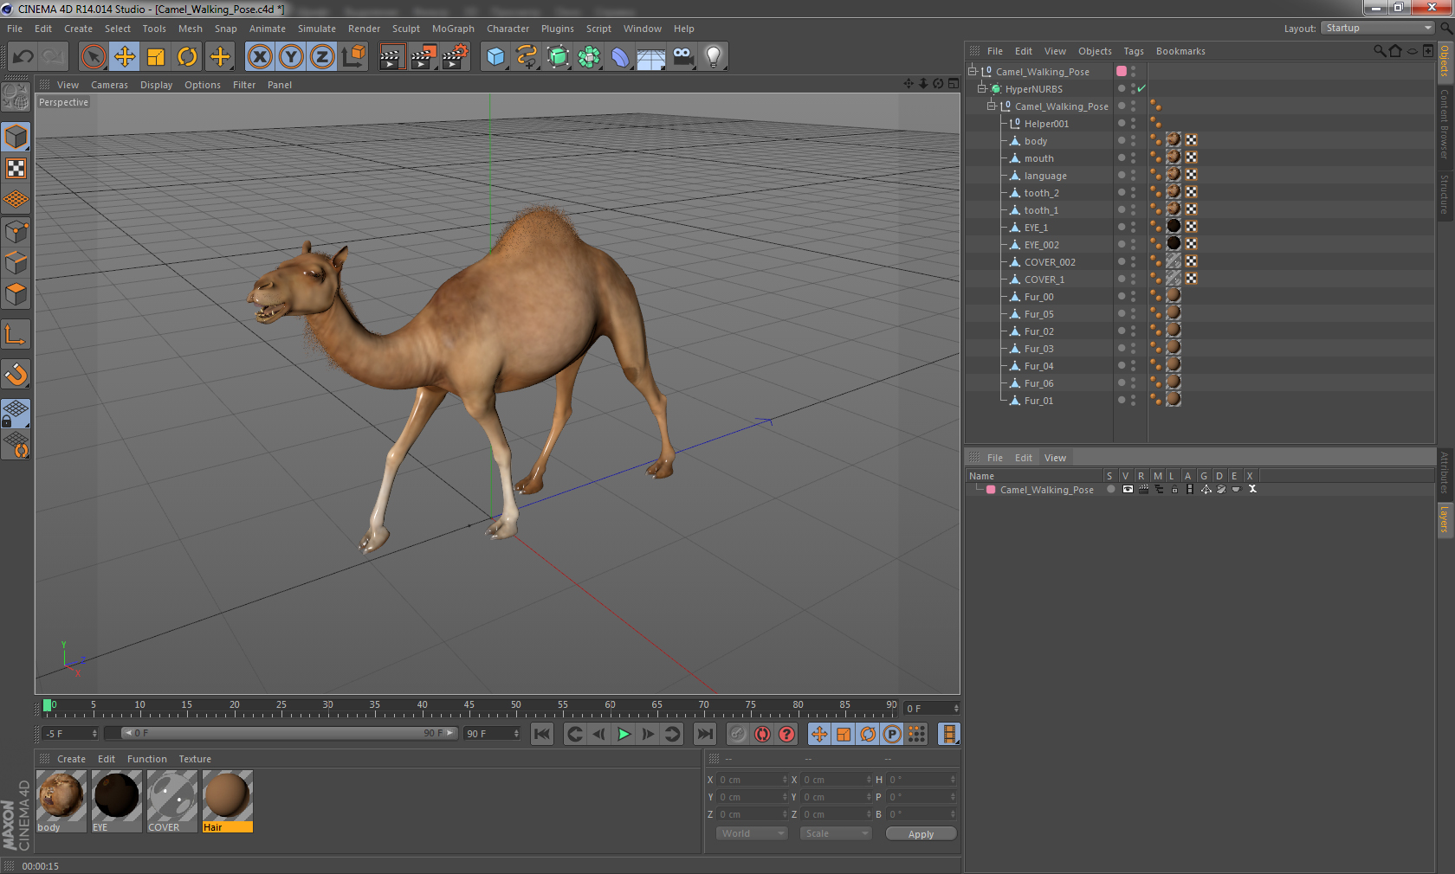Toggle Z axis lock

322,57
